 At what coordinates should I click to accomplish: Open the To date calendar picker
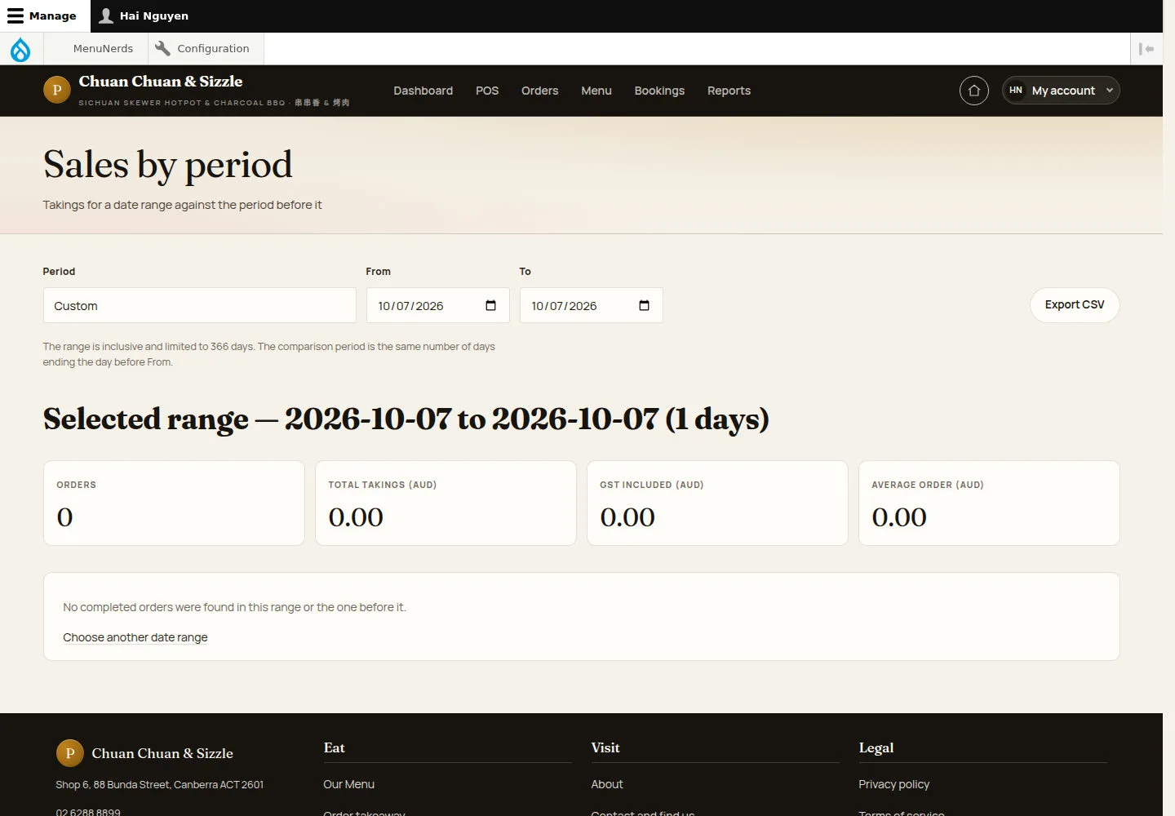click(x=644, y=305)
